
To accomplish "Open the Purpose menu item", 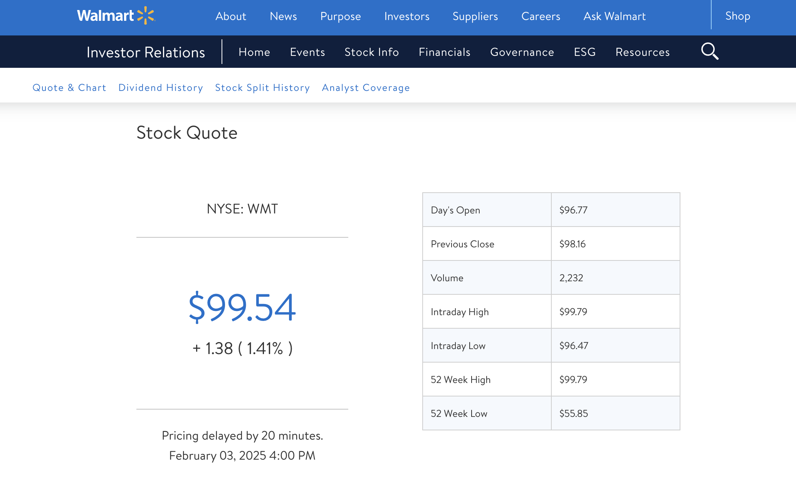I will (x=340, y=16).
